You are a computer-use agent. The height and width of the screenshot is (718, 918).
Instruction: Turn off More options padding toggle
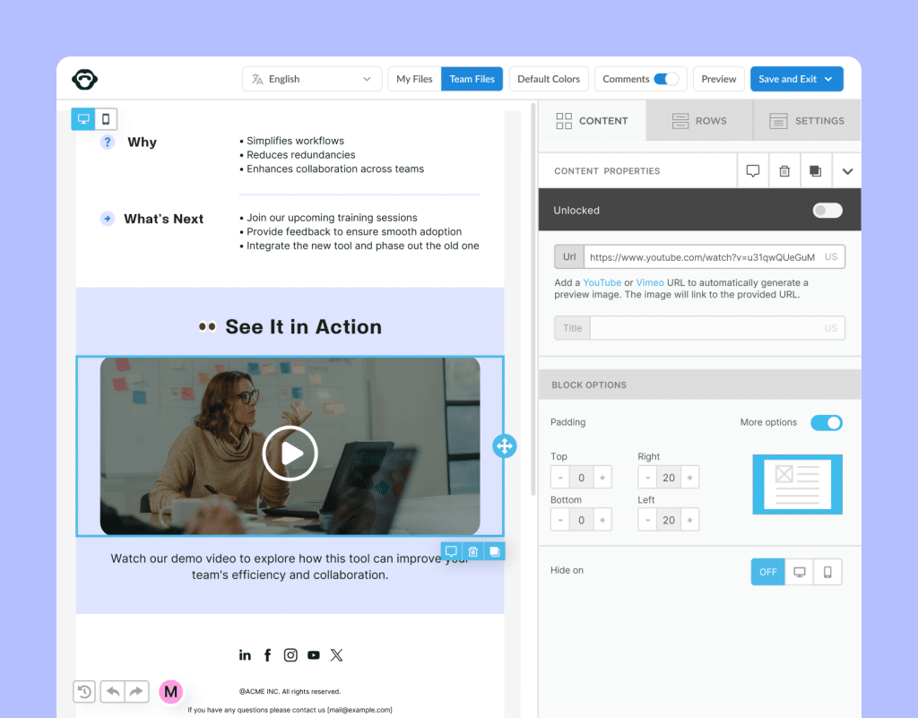click(x=826, y=422)
